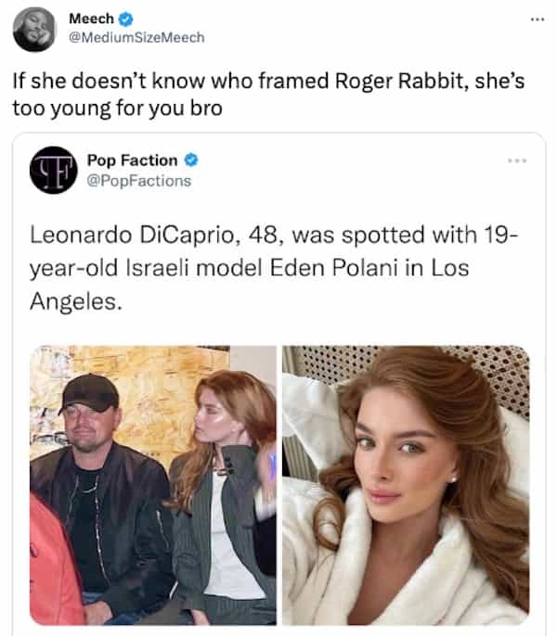Open the @PopFactions handle link

(138, 180)
